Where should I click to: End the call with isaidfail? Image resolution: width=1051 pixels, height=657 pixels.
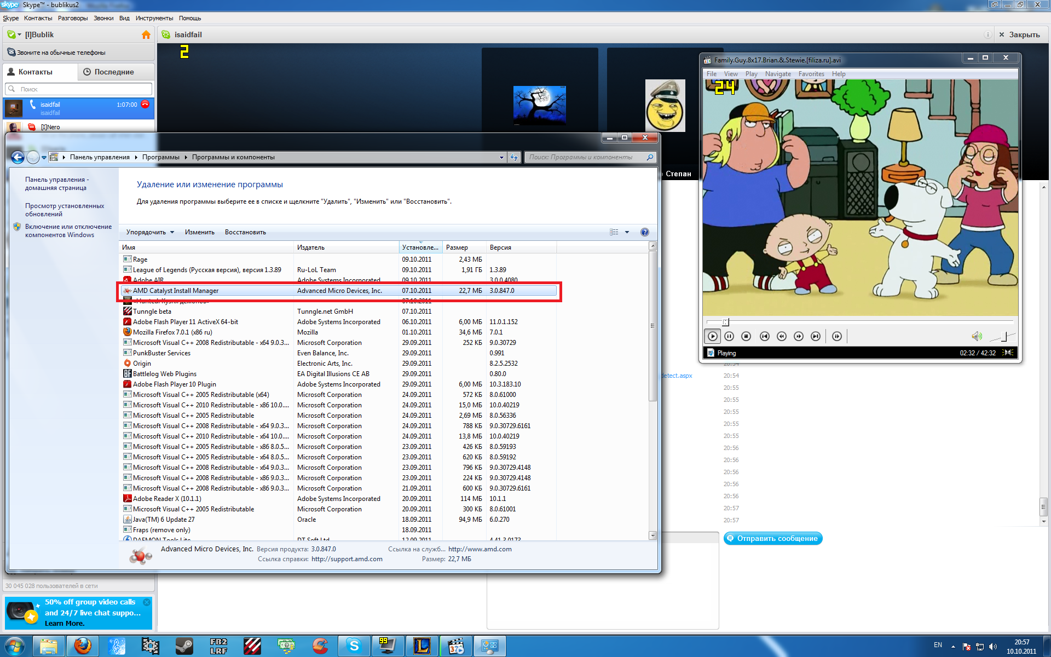pyautogui.click(x=145, y=104)
